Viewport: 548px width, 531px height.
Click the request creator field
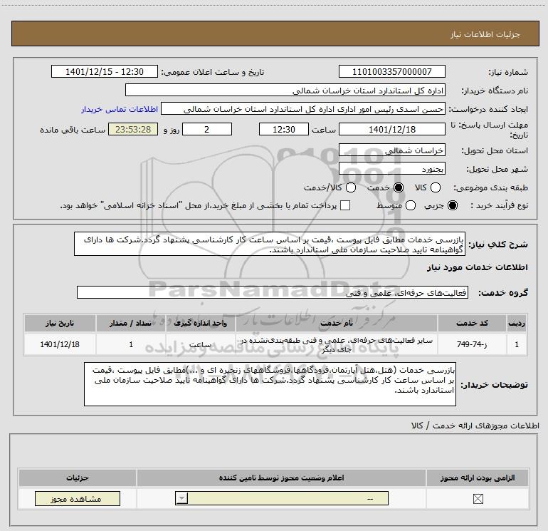303,109
